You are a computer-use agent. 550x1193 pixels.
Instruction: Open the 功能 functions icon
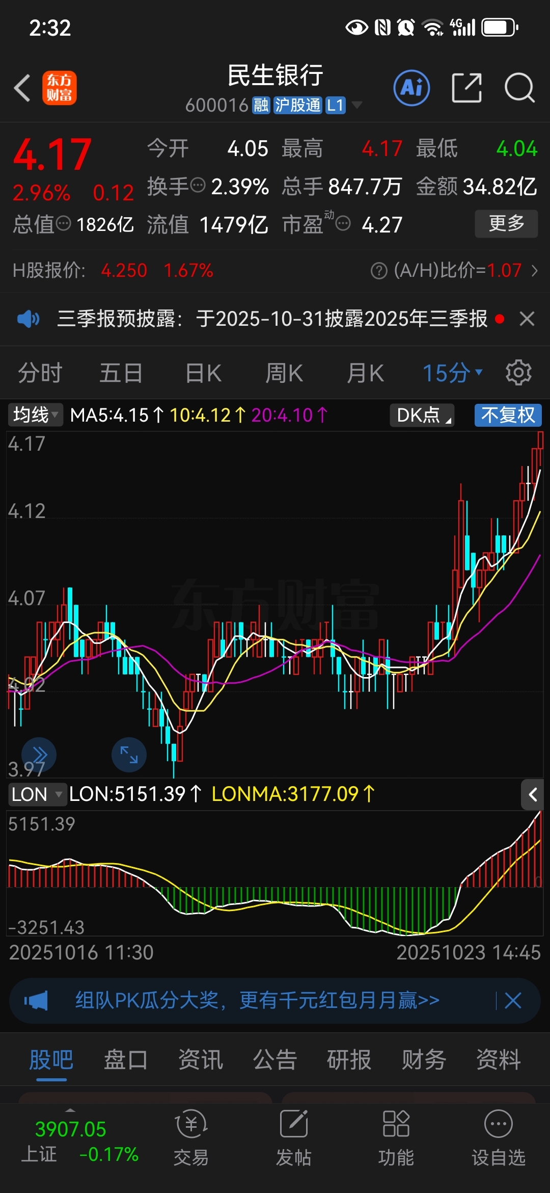click(x=396, y=1138)
